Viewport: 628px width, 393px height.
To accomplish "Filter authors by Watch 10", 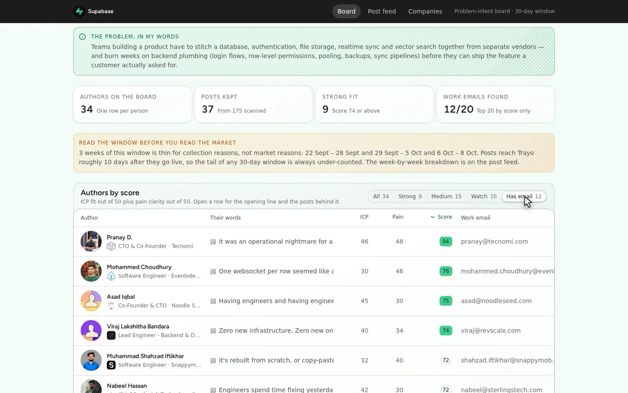I will coord(484,196).
